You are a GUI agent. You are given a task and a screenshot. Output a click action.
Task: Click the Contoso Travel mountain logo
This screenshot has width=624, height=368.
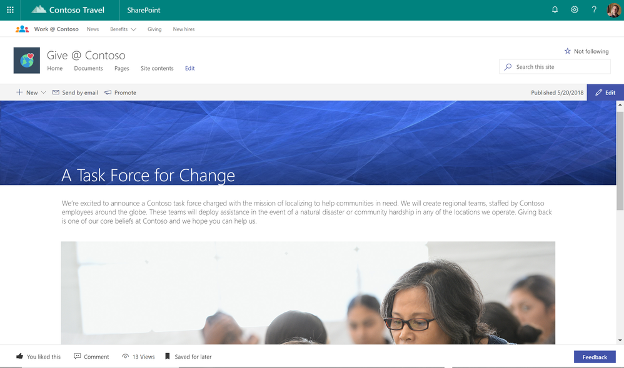39,9
